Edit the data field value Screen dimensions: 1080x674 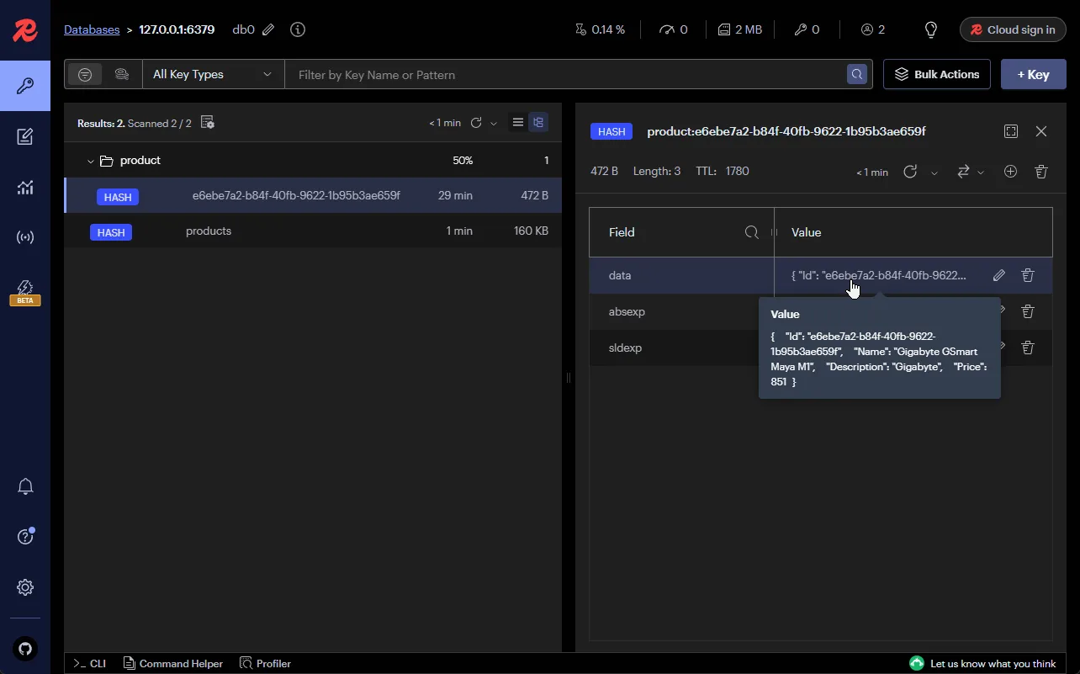998,275
